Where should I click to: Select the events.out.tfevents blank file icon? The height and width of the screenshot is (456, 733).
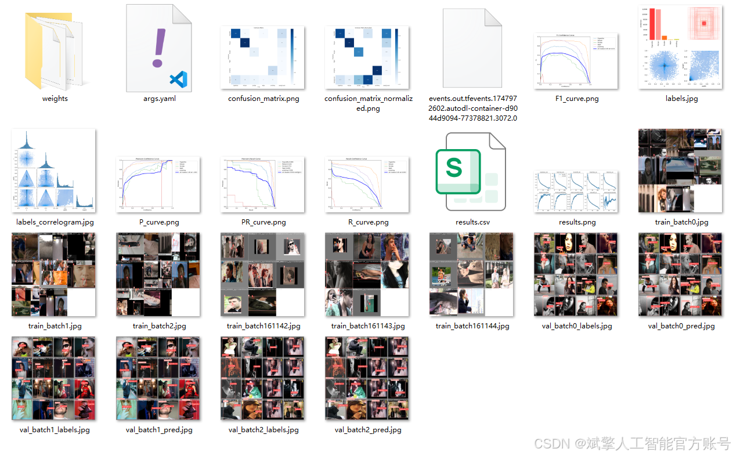472,48
